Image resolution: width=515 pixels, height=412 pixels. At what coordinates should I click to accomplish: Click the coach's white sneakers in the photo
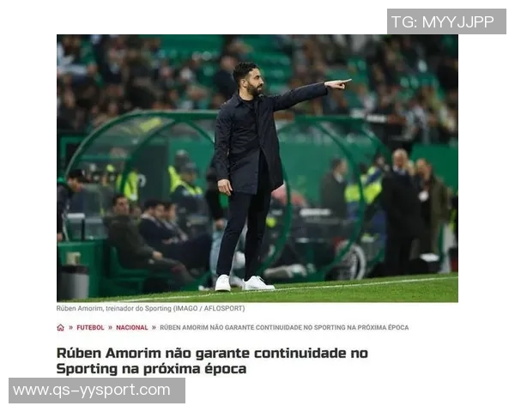pos(244,283)
